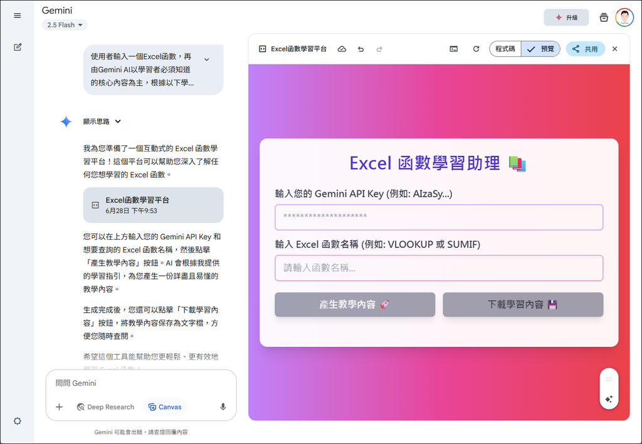The height and width of the screenshot is (444, 642).
Task: Open the apps stack icon beside avatar
Action: [604, 17]
